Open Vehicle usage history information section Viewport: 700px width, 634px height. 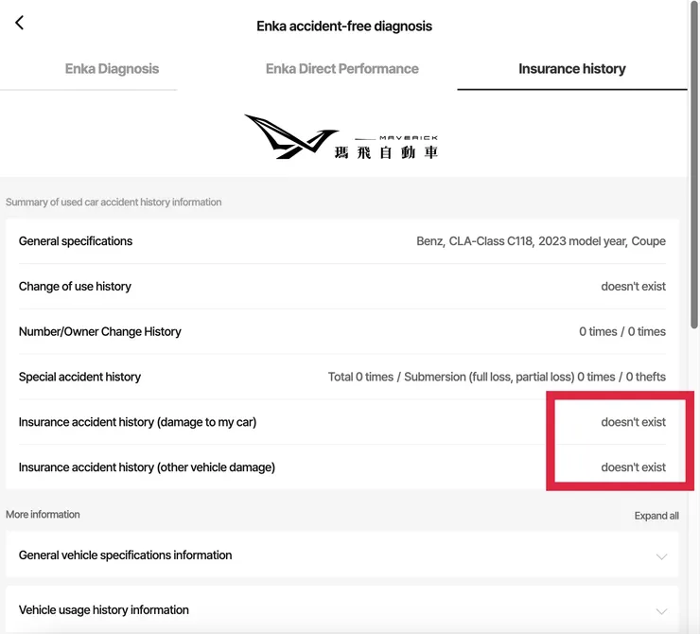pyautogui.click(x=104, y=610)
